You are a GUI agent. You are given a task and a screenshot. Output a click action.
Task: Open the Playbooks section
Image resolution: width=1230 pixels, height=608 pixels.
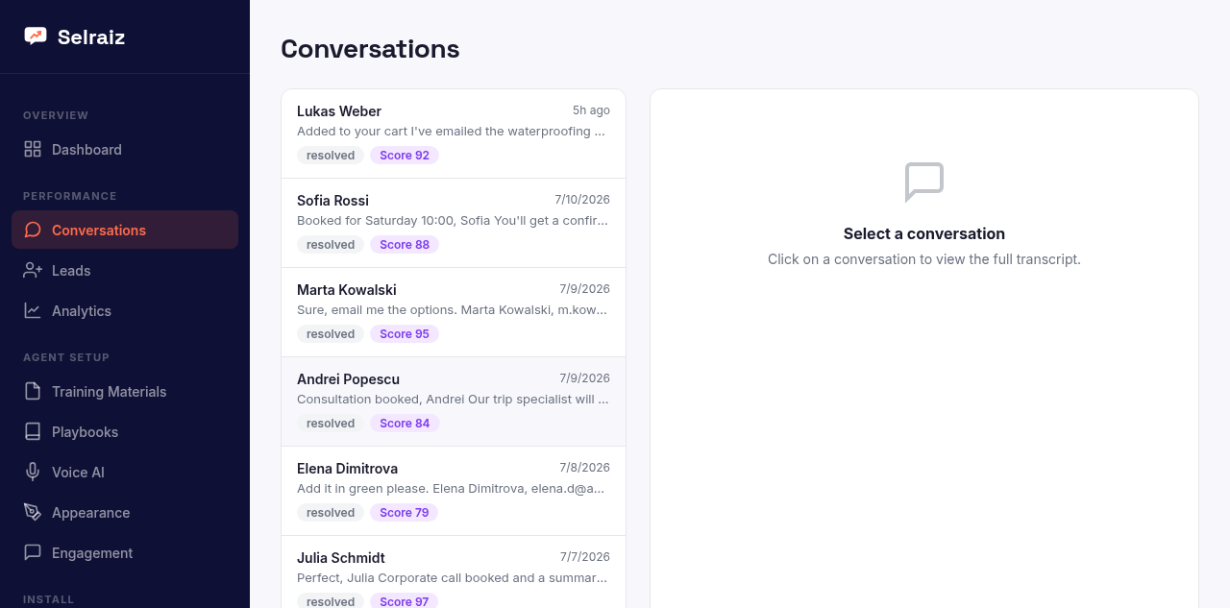125,431
